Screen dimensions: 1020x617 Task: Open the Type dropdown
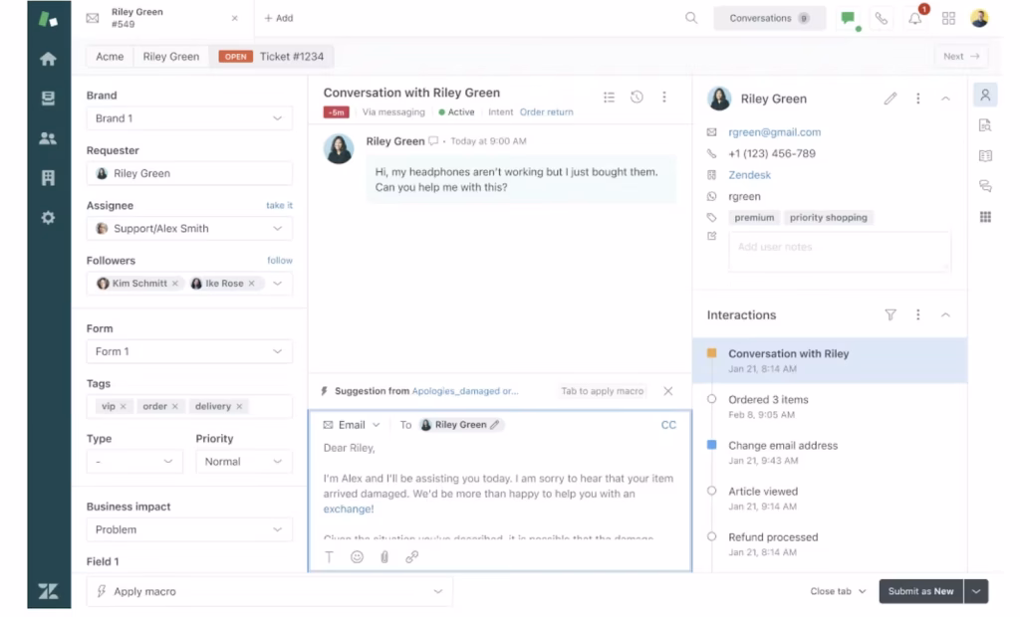pyautogui.click(x=134, y=462)
